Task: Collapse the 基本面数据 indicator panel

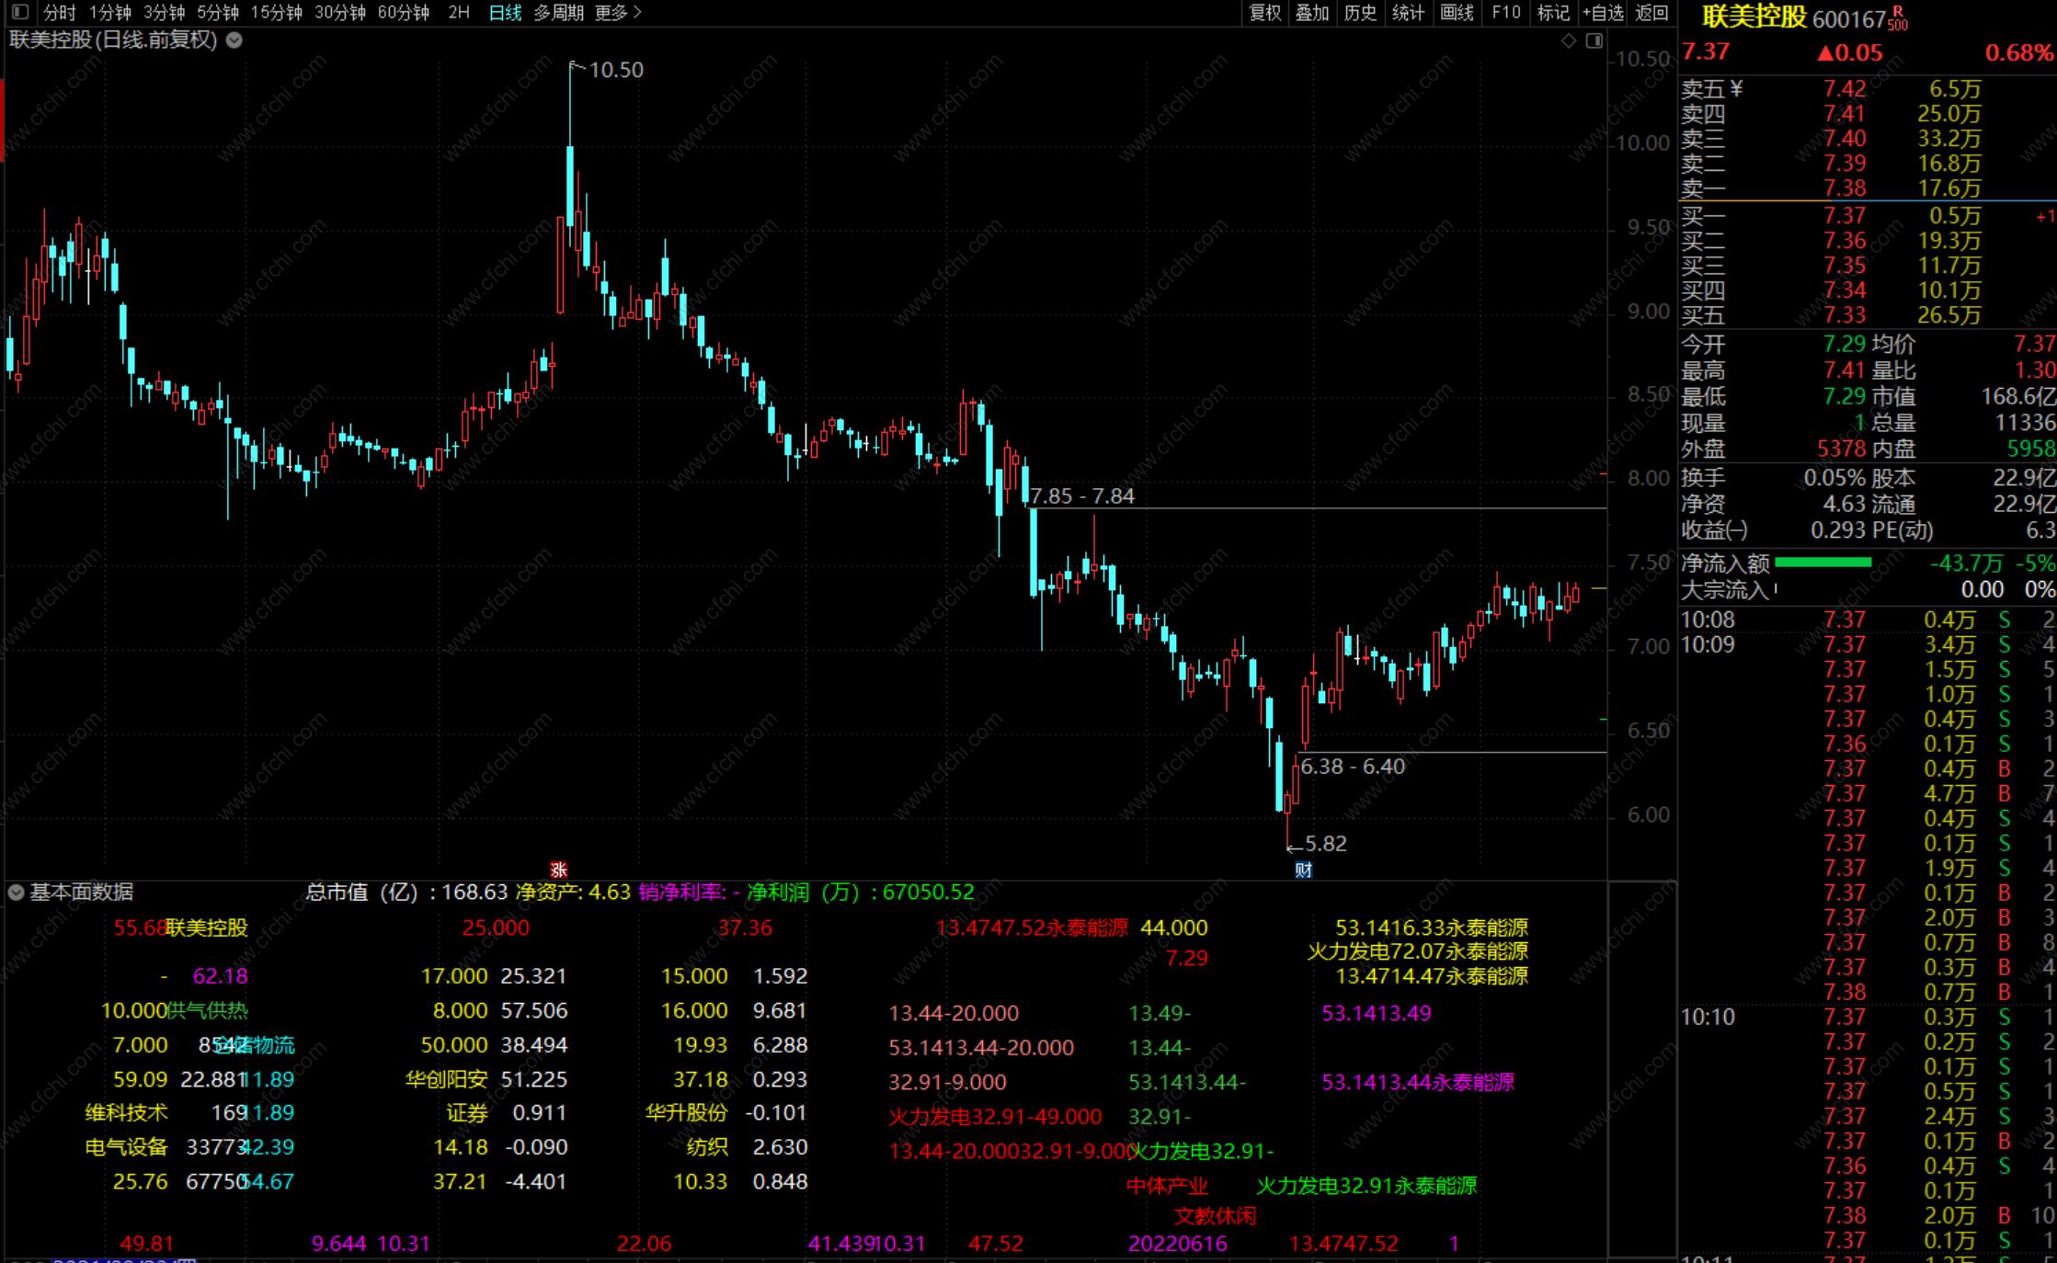Action: 16,892
